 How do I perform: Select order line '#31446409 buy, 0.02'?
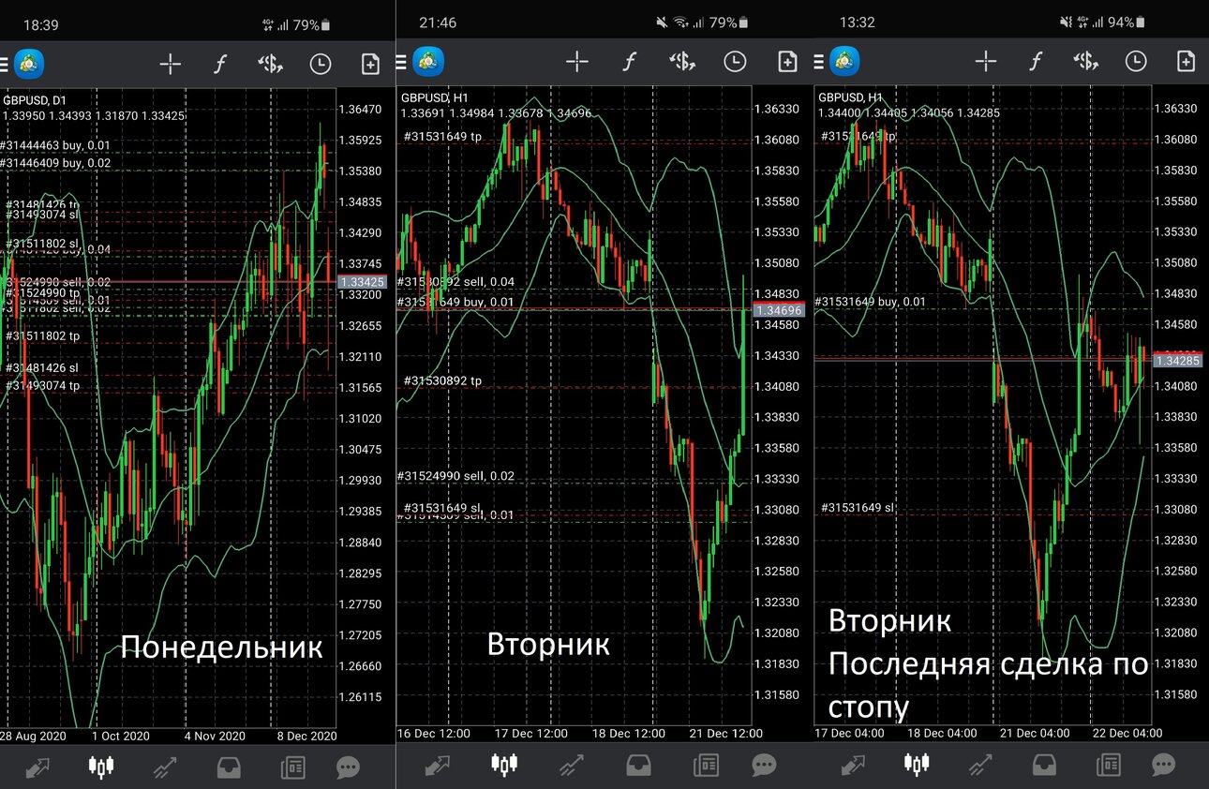54,163
